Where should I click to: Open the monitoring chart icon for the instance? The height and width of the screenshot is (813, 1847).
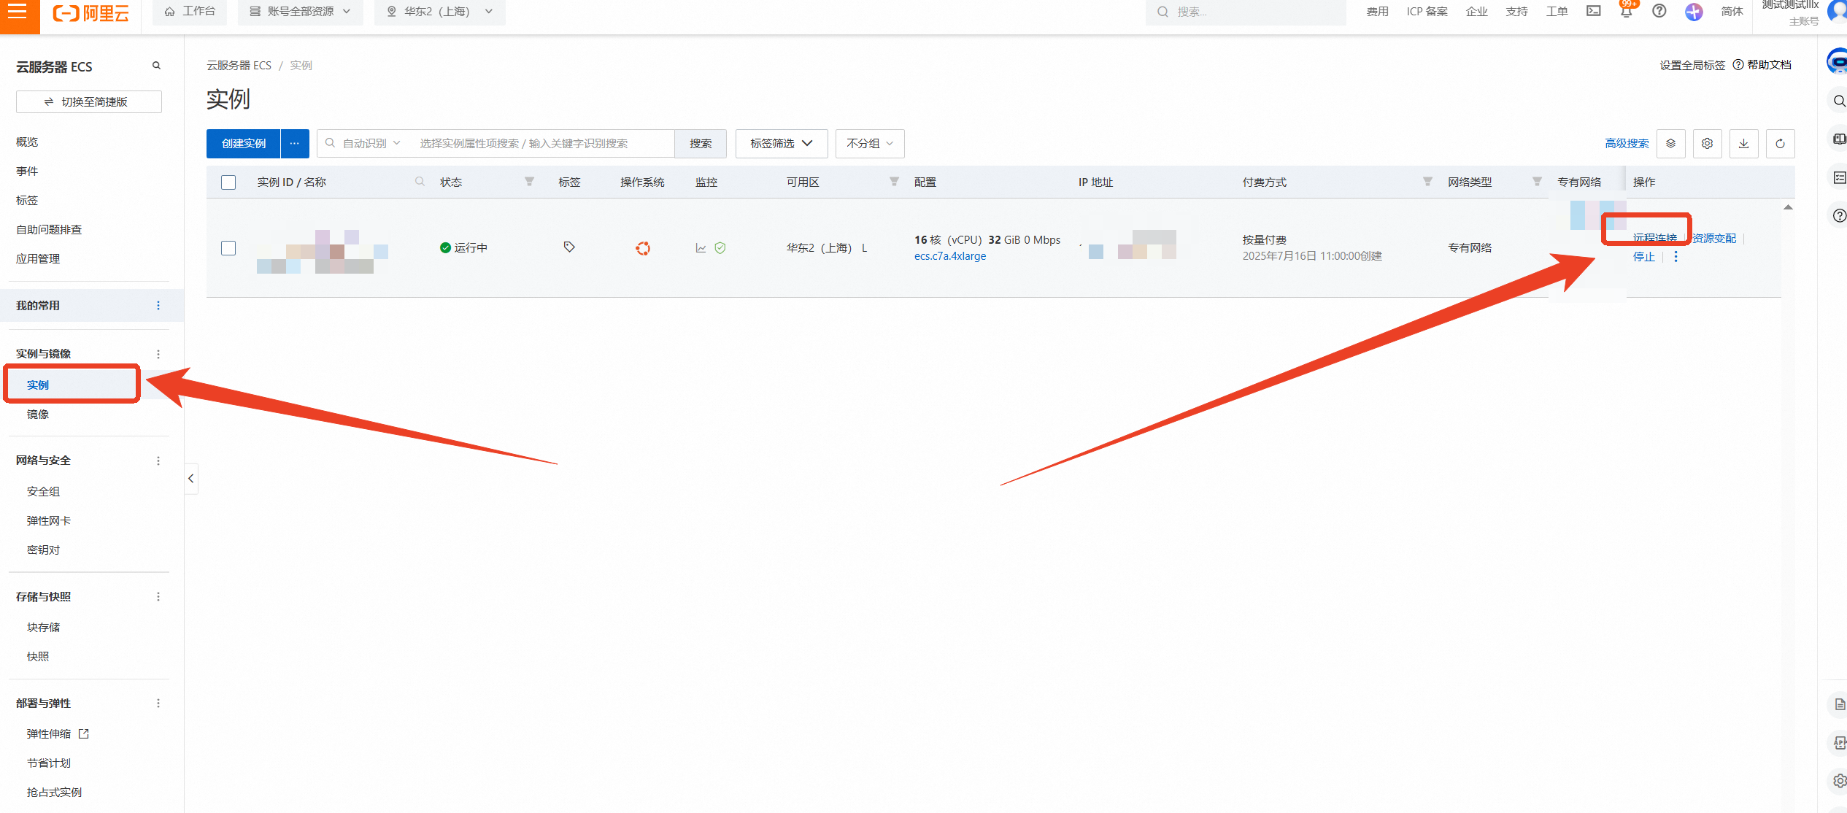coord(701,248)
